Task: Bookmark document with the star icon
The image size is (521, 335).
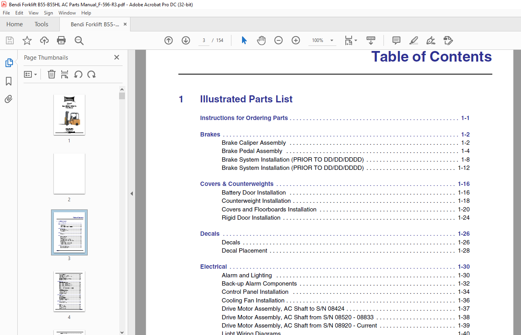Action: pos(27,40)
